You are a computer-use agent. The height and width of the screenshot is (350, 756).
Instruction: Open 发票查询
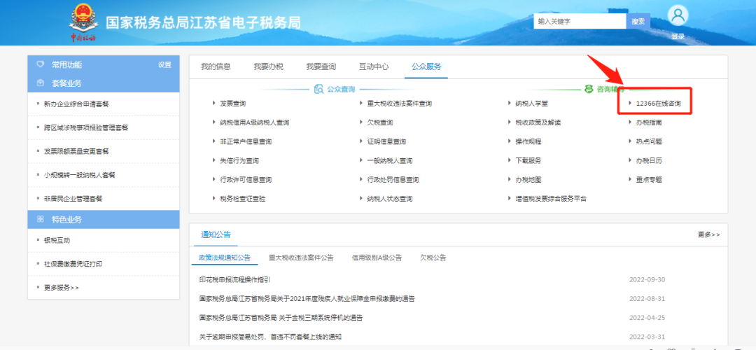(x=233, y=104)
